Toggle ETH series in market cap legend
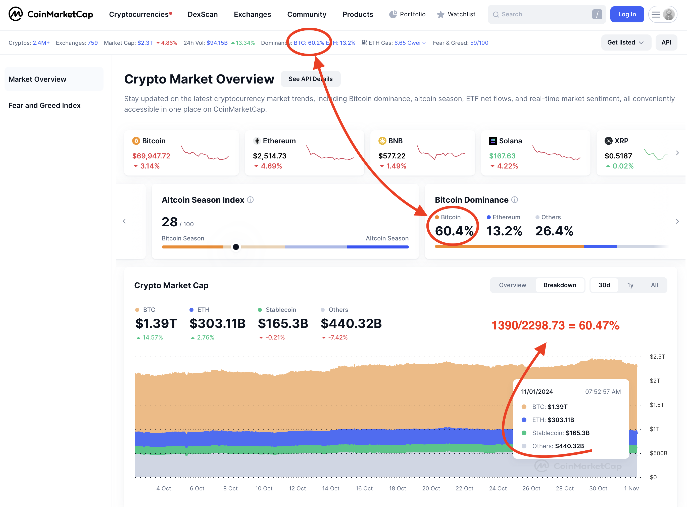Screen dimensions: 687x507 (x=200, y=310)
